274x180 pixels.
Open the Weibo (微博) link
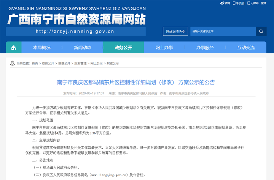pyautogui.click(x=225, y=3)
